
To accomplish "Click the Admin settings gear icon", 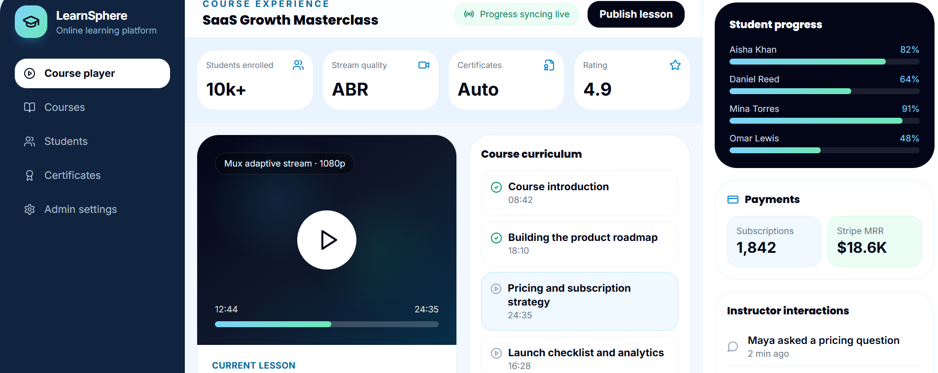I will [30, 209].
